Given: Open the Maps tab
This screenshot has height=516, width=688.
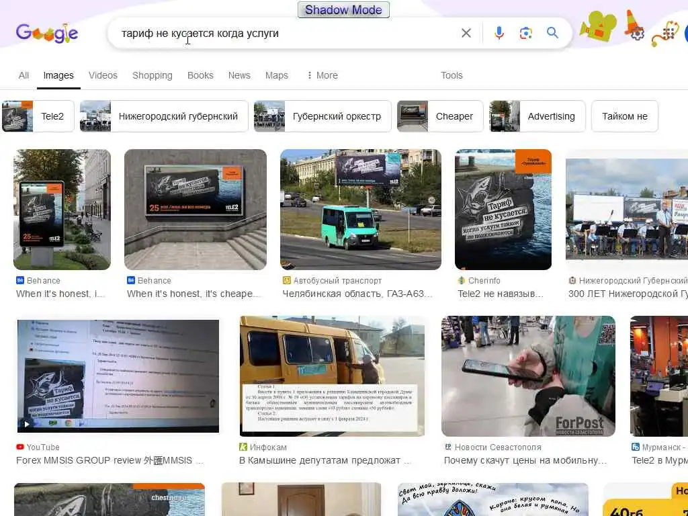Looking at the screenshot, I should coord(276,75).
